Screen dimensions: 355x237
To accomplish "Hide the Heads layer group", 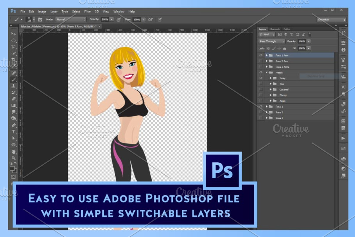I will (261, 72).
